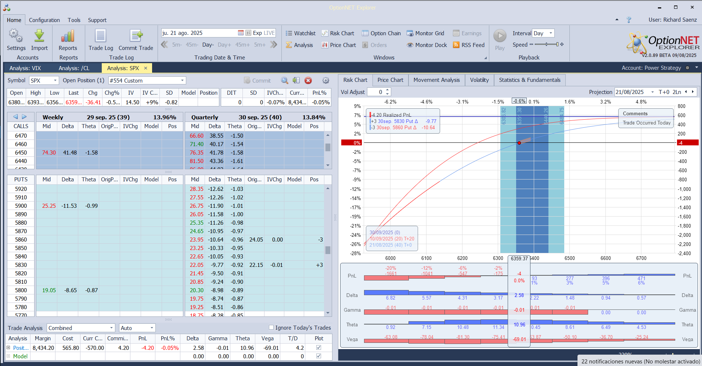Open the Risk Chart window from ribbon
The height and width of the screenshot is (366, 702).
[x=338, y=33]
